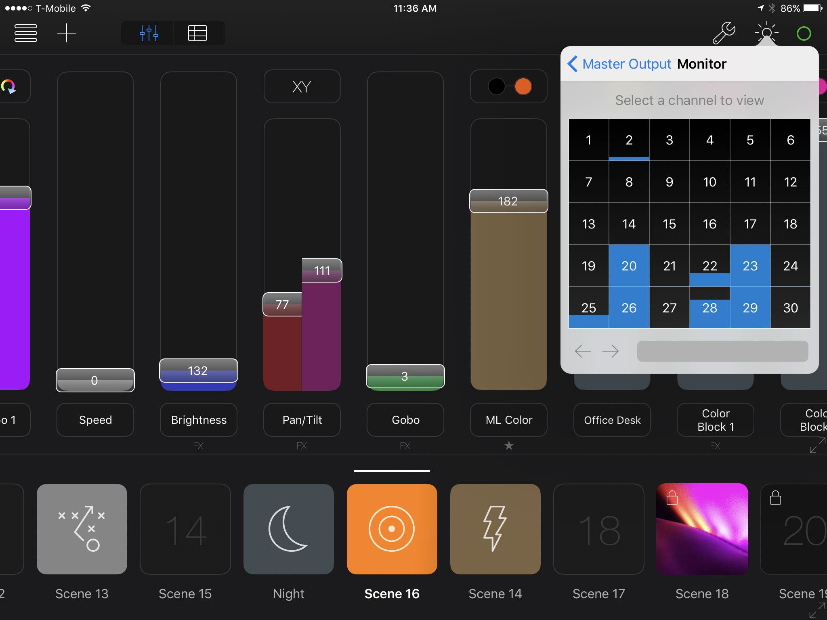This screenshot has width=827, height=620.
Task: Select channel 20 in Monitor grid
Action: [629, 266]
